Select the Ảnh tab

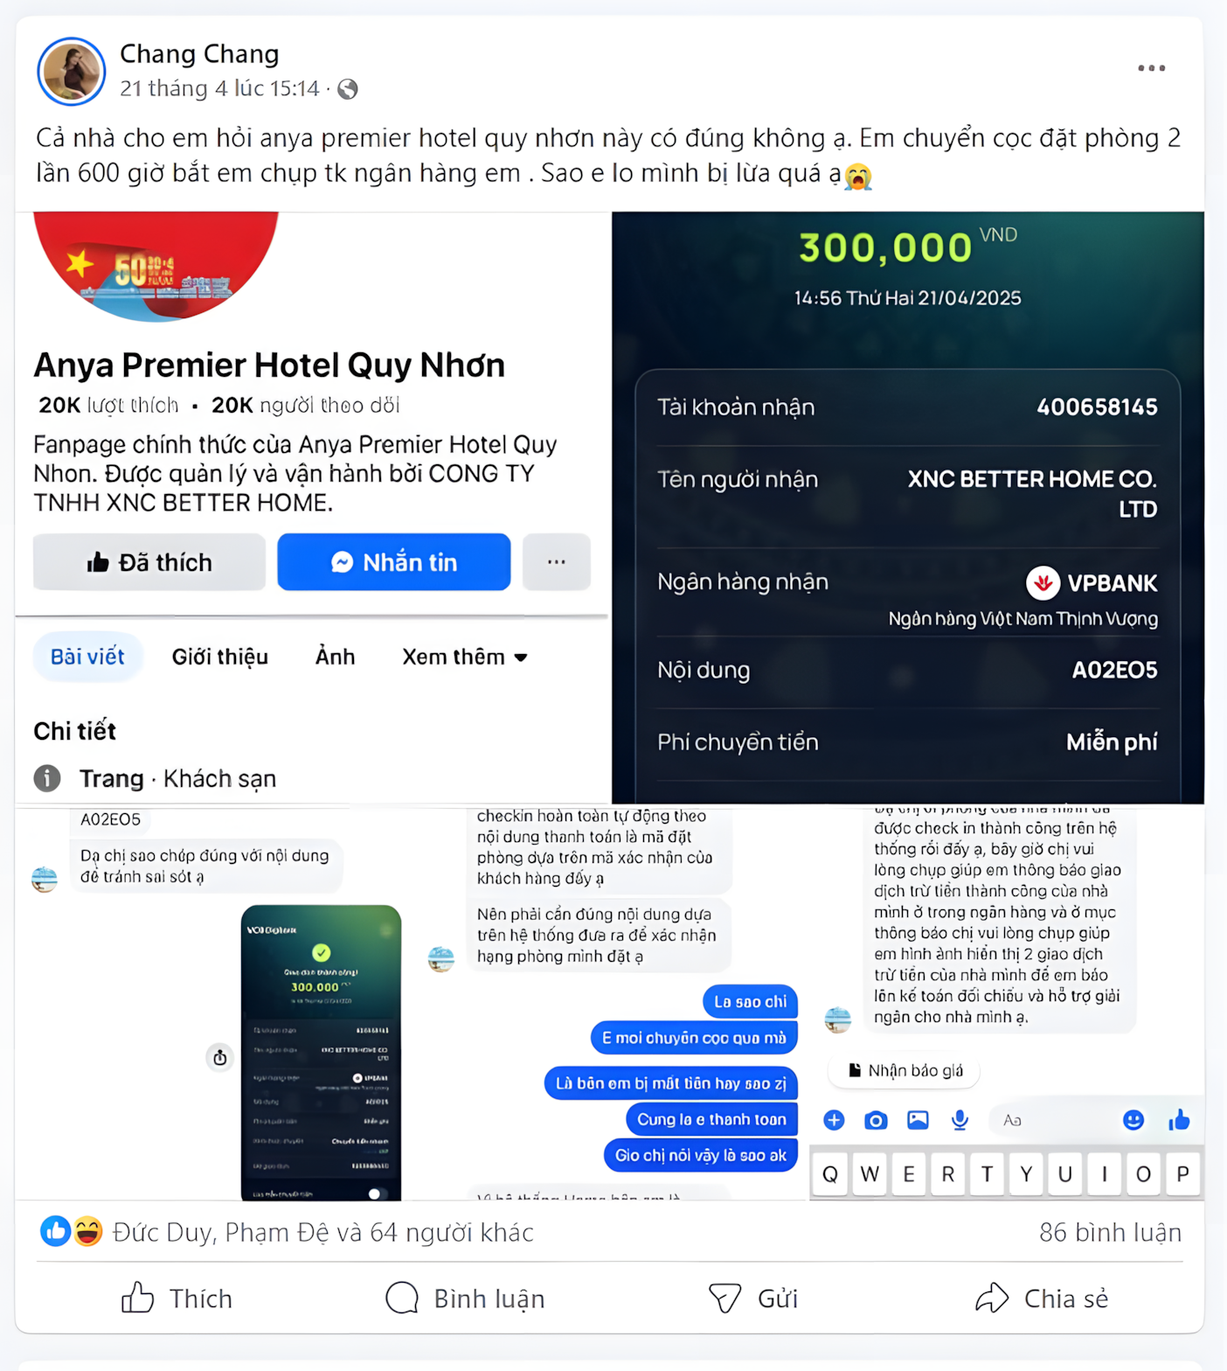tap(336, 657)
